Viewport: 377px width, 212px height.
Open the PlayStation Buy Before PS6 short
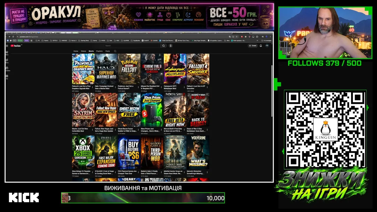point(129,152)
